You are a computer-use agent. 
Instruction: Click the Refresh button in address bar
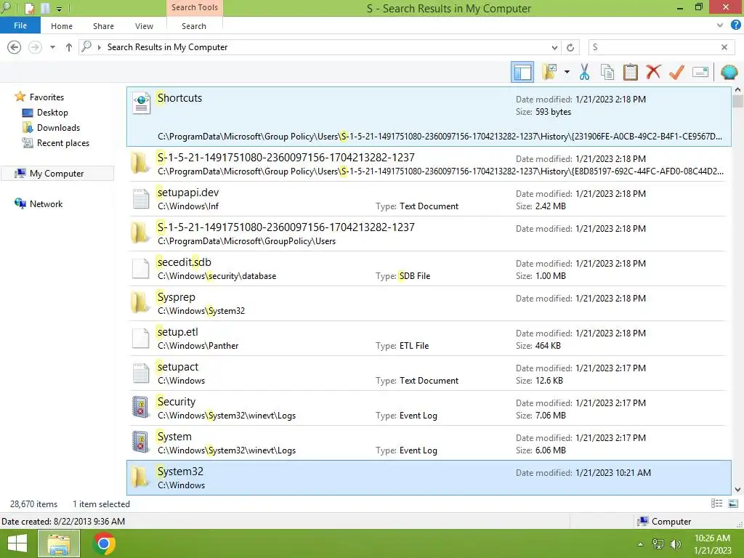(x=570, y=47)
